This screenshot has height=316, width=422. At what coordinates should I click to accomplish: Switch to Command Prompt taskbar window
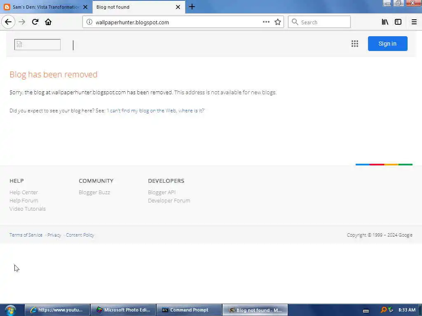pyautogui.click(x=189, y=310)
